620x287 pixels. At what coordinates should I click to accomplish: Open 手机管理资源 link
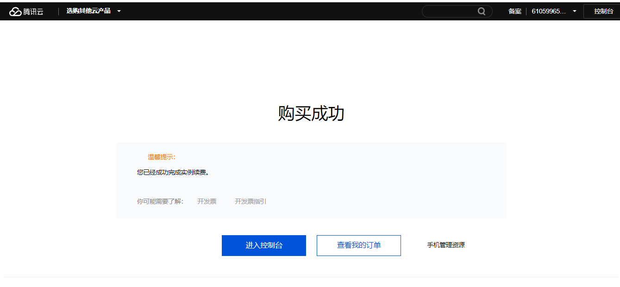tap(446, 245)
